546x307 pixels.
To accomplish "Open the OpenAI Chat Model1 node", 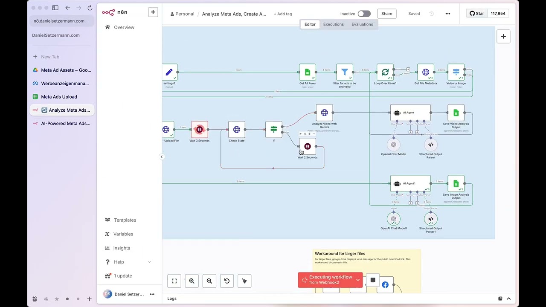I will [x=393, y=219].
